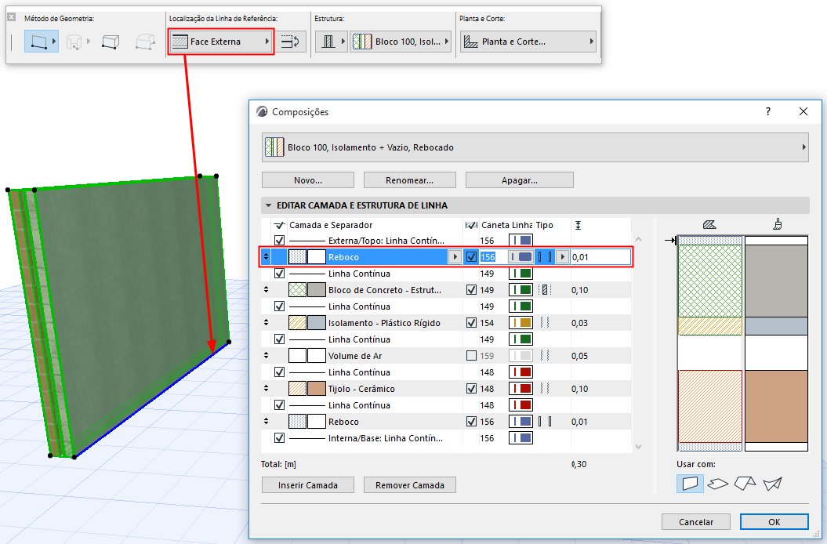Click the drag handle of Tijolo - Cerâmico row
Screen dimensions: 827x544
pos(266,389)
